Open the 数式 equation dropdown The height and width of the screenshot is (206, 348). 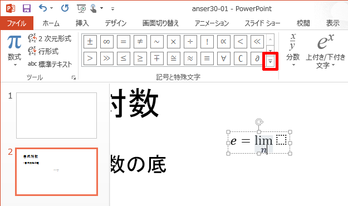point(14,51)
